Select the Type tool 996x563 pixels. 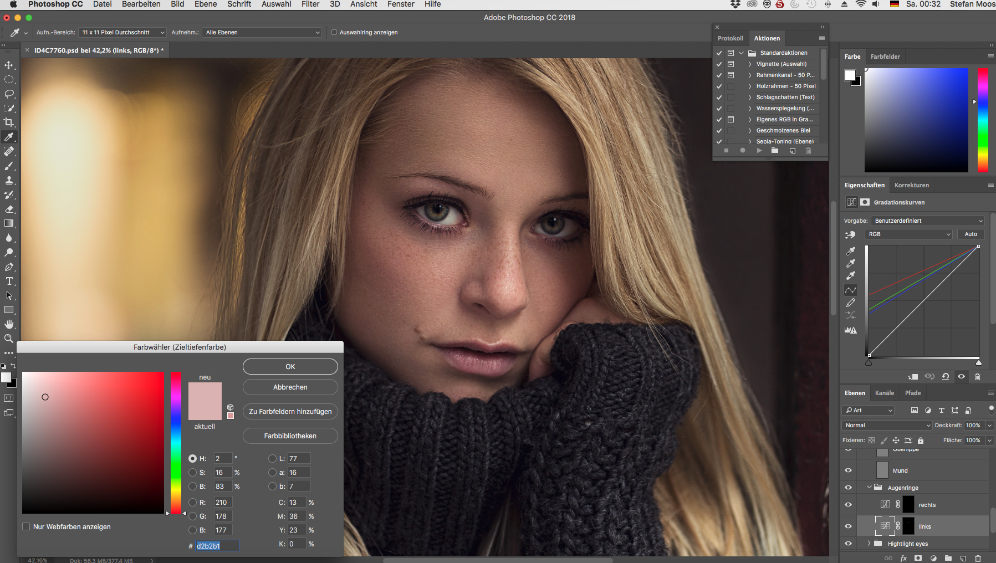tap(9, 281)
